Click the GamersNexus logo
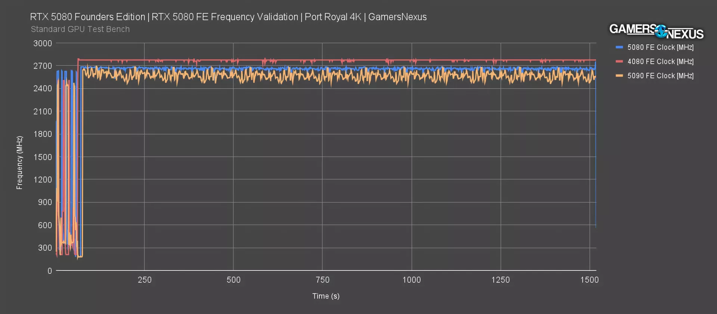The image size is (717, 314). coord(656,31)
